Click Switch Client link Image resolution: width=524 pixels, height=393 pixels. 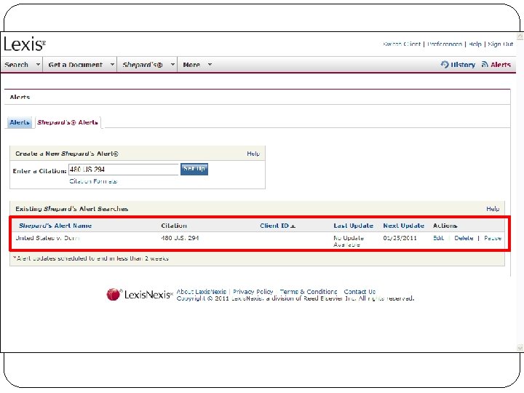click(x=402, y=44)
